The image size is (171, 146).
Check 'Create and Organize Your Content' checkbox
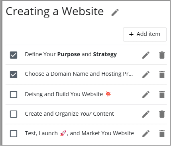14,114
